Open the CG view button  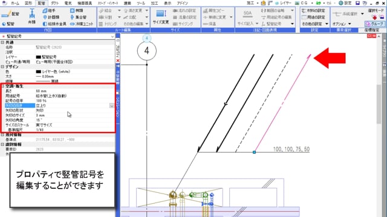click(x=302, y=3)
